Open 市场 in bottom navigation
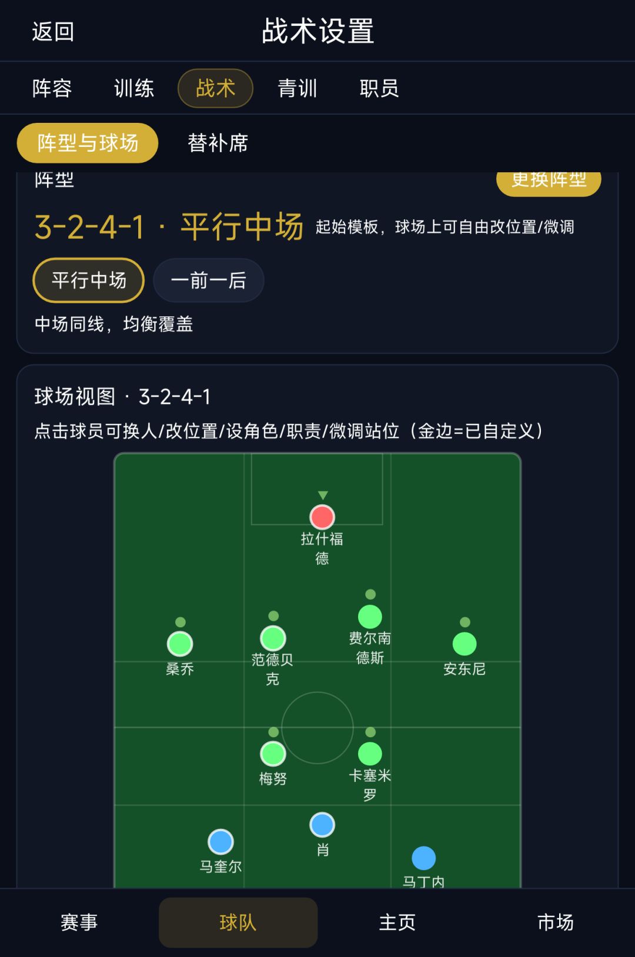The image size is (635, 957). [556, 922]
